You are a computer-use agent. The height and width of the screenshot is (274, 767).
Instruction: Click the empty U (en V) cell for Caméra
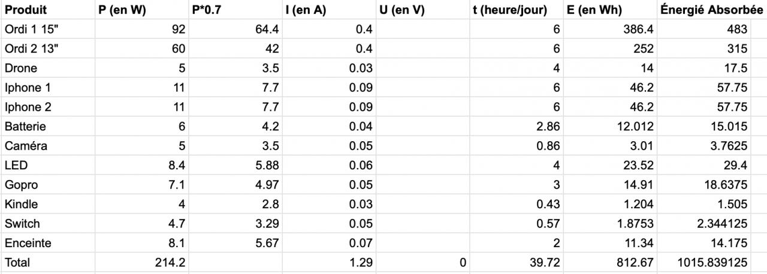(422, 146)
